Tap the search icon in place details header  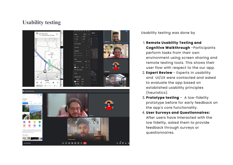[39, 97]
